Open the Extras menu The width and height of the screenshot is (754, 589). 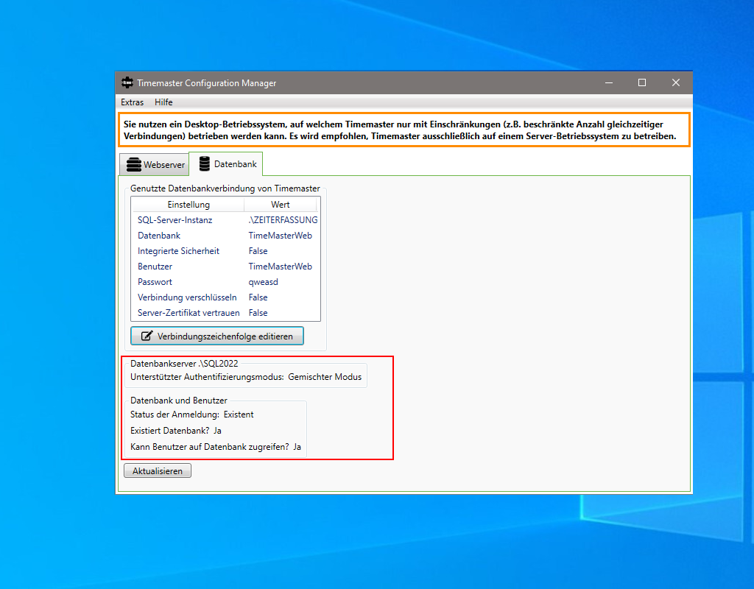coord(132,102)
